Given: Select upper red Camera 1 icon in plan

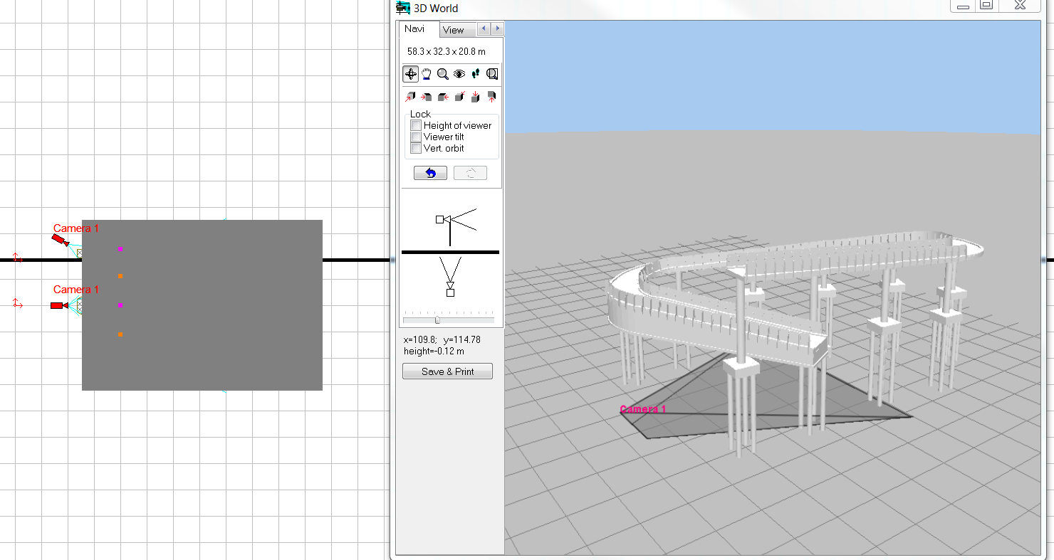Looking at the screenshot, I should pyautogui.click(x=61, y=241).
